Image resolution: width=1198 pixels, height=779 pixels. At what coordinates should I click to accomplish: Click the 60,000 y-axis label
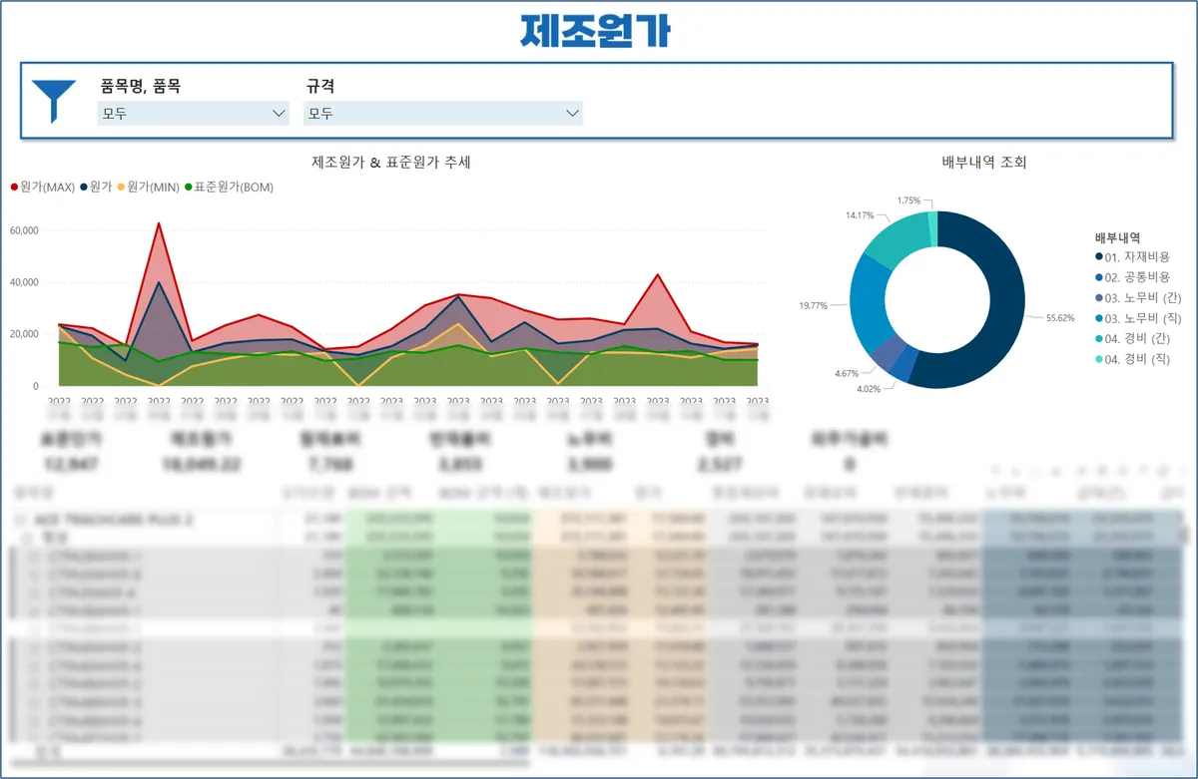coord(22,230)
